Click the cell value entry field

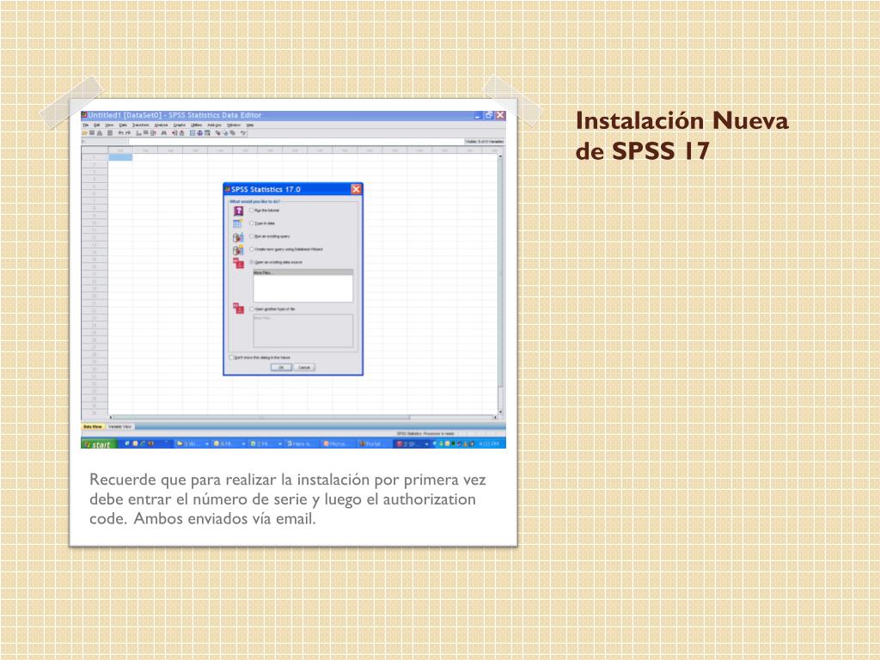(296, 142)
